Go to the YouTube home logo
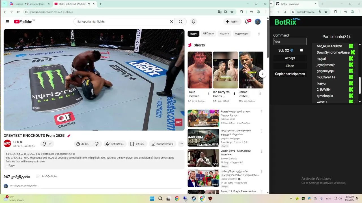 pos(23,22)
